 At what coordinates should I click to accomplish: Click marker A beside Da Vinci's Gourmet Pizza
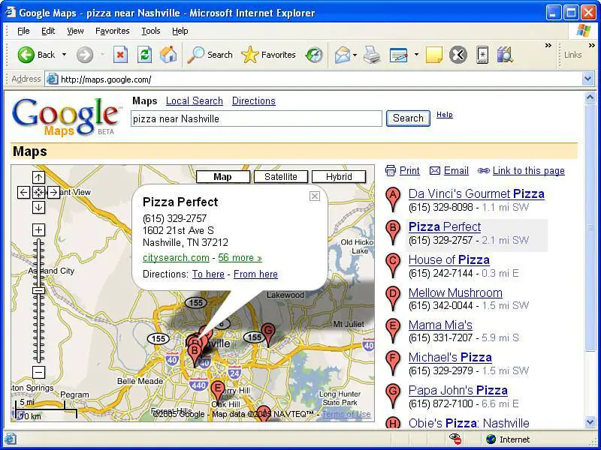[x=393, y=199]
